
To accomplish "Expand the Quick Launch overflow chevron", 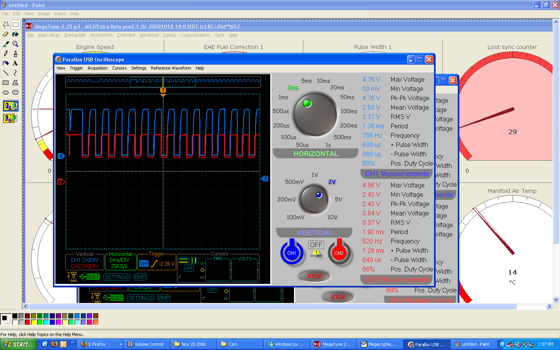I will [x=72, y=343].
